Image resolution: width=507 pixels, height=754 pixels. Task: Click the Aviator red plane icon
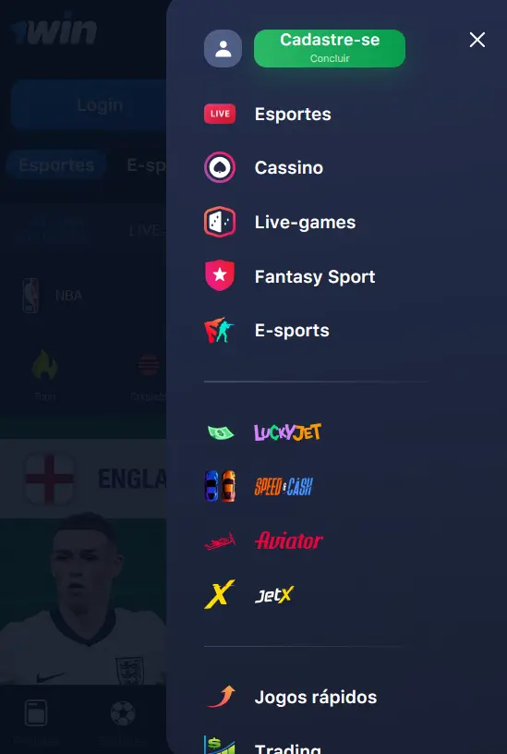pyautogui.click(x=220, y=541)
